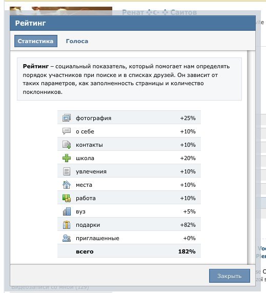
Task: Click the вуз building icon
Action: click(67, 211)
